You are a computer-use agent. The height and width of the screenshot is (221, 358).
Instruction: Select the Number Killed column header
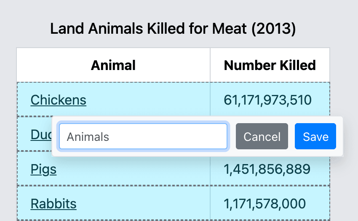[270, 65]
